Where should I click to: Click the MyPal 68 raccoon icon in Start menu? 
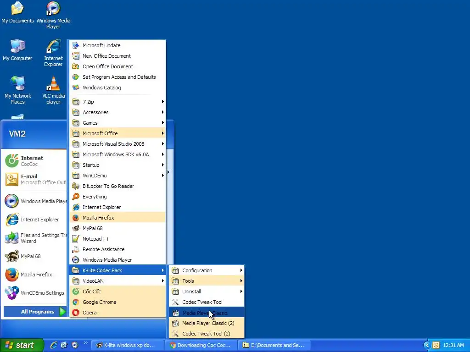[x=11, y=256]
